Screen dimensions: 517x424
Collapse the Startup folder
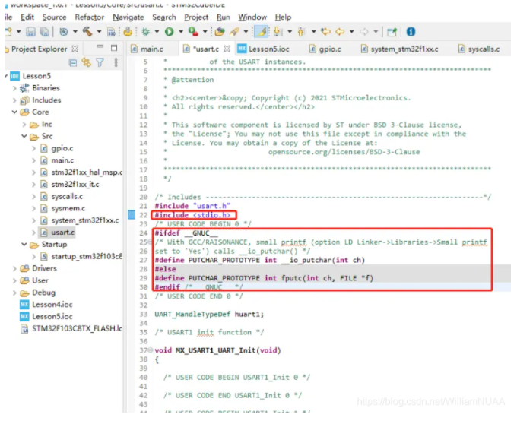(x=24, y=245)
